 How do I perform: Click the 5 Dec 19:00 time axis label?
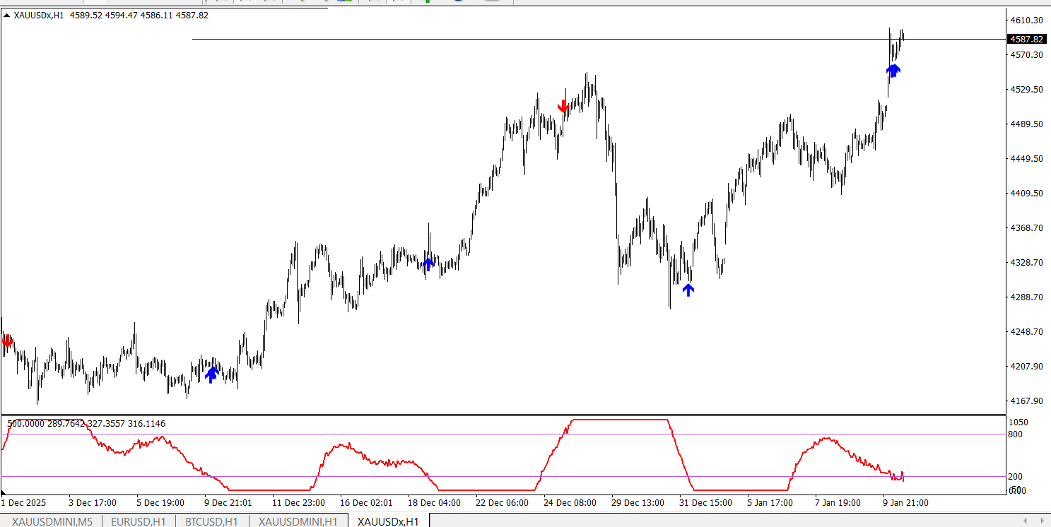[x=160, y=503]
